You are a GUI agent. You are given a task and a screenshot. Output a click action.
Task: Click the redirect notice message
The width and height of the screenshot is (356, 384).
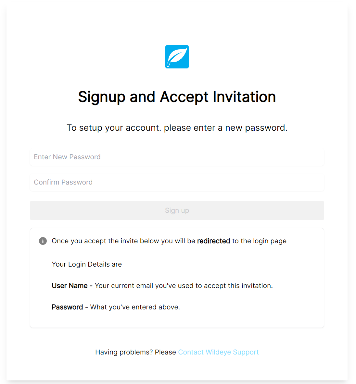169,241
